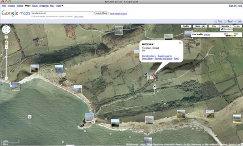Toggle the Traffic layer button

pyautogui.click(x=186, y=26)
